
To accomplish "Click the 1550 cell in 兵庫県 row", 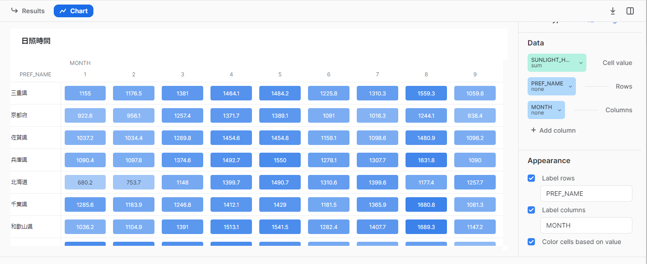I will pyautogui.click(x=280, y=160).
